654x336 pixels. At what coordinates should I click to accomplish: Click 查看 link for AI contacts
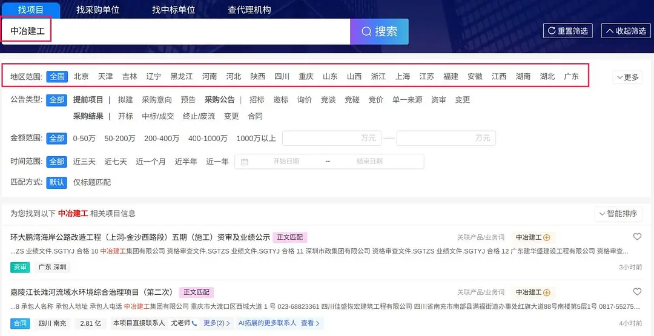[310, 323]
